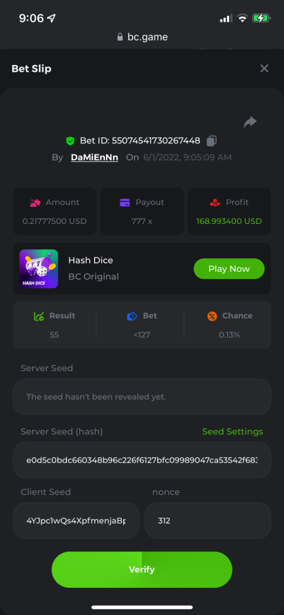The height and width of the screenshot is (615, 284).
Task: Select the Client Seed field
Action: click(76, 520)
